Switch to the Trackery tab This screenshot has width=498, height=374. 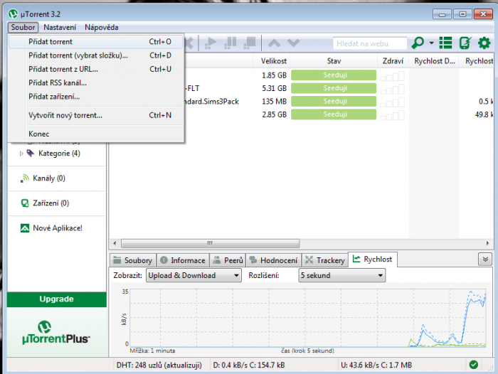[325, 260]
